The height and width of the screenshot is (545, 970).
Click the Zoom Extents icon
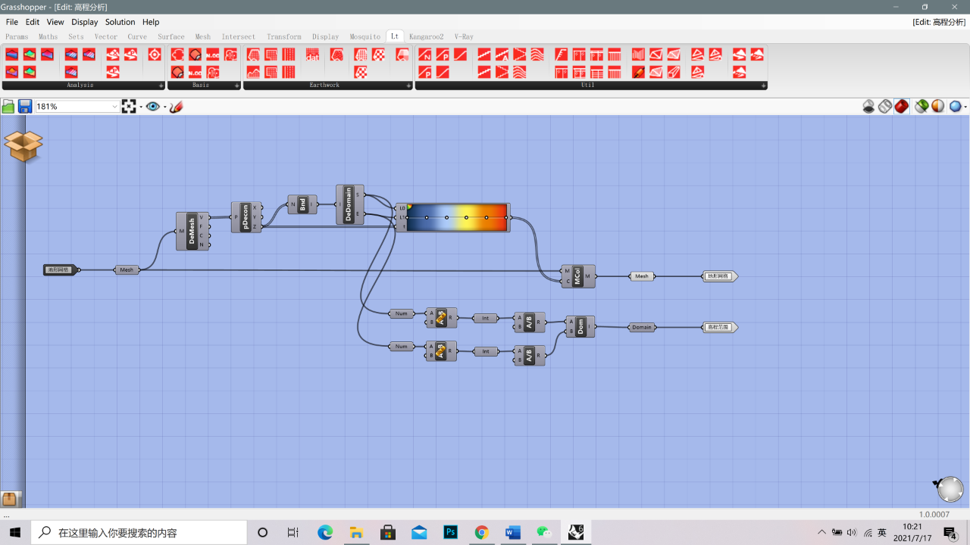click(x=129, y=107)
